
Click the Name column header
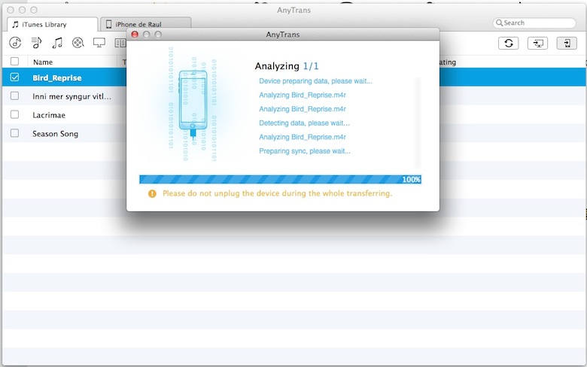click(x=43, y=62)
